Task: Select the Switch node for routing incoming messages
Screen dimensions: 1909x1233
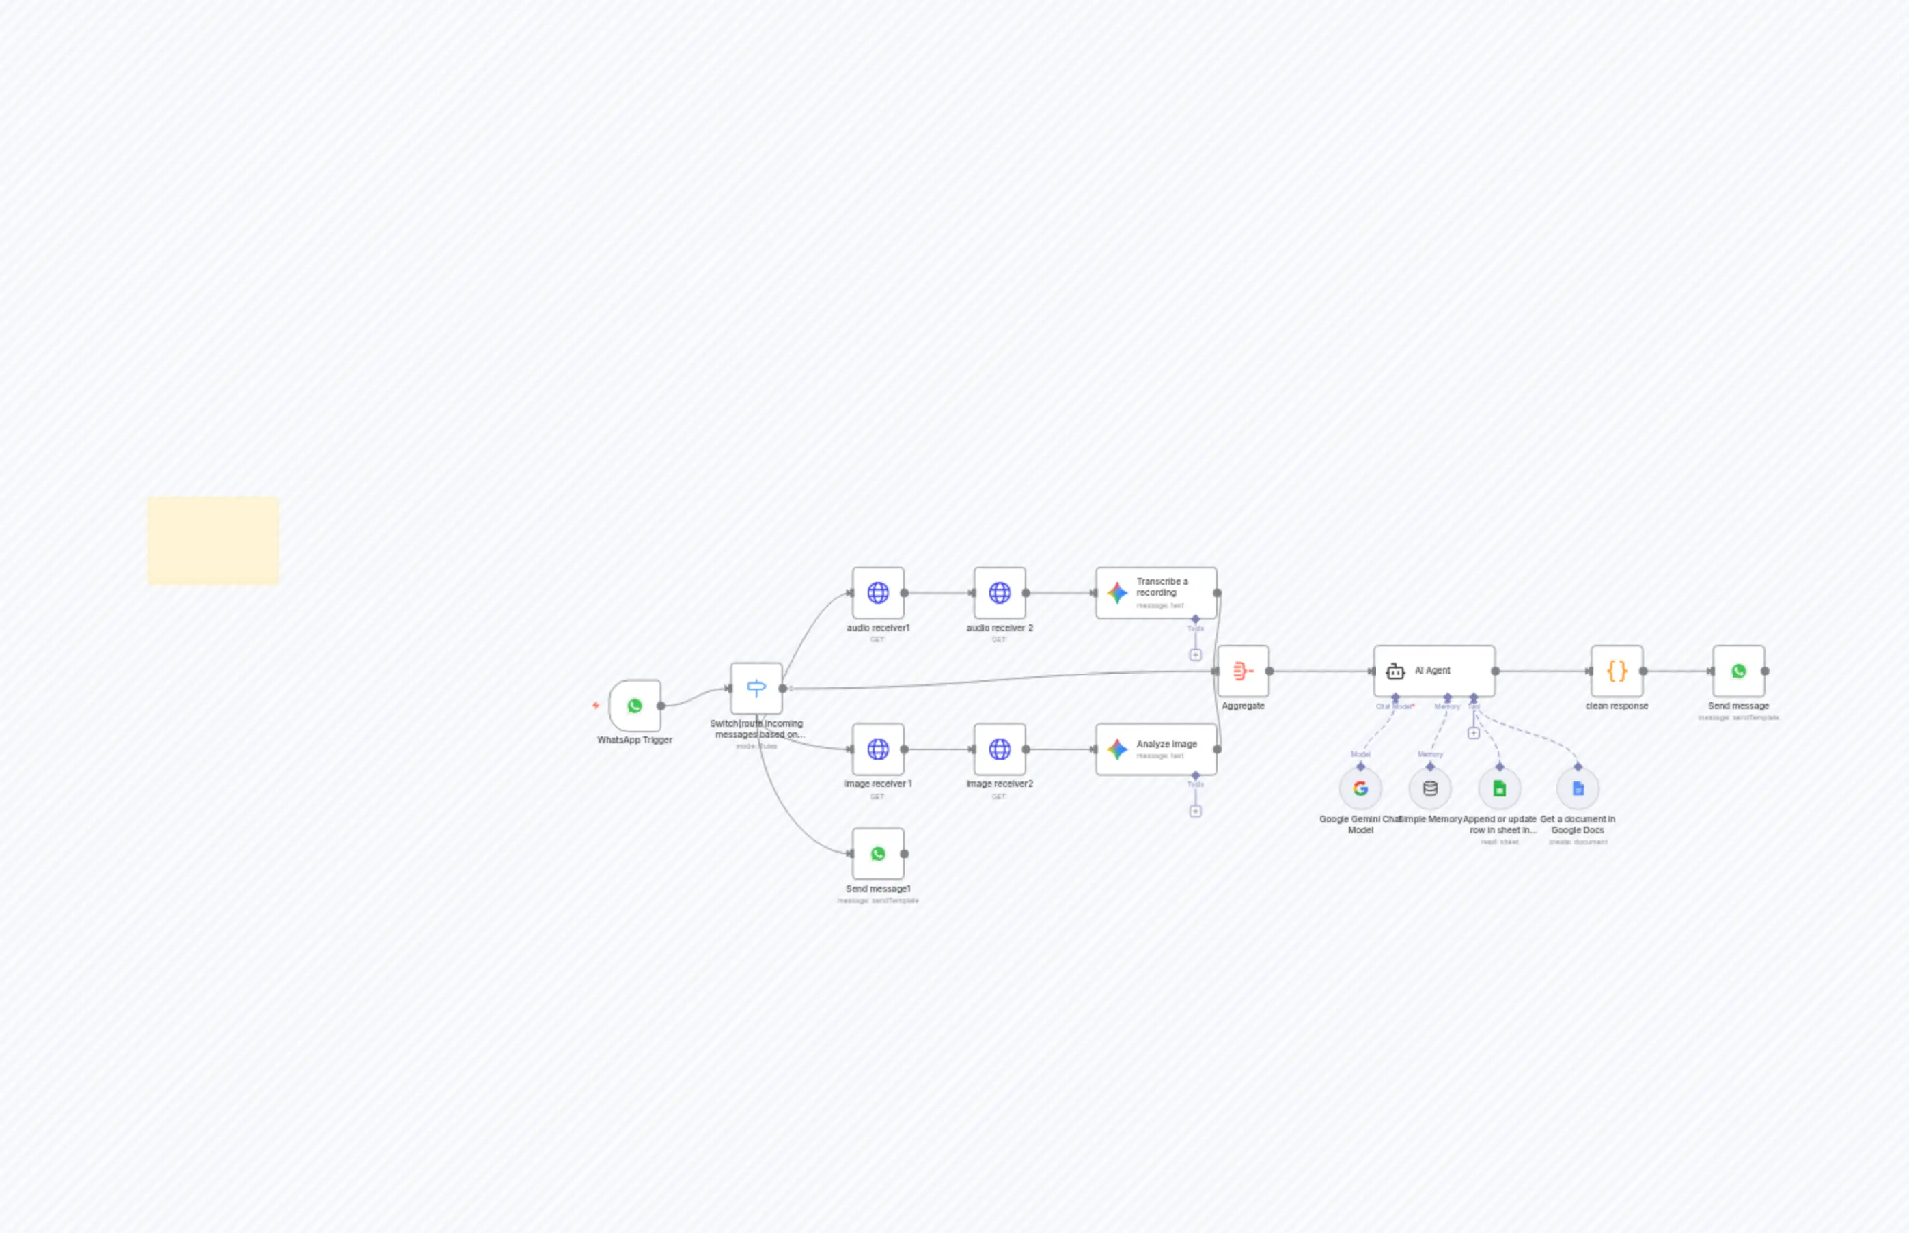Action: [x=756, y=686]
